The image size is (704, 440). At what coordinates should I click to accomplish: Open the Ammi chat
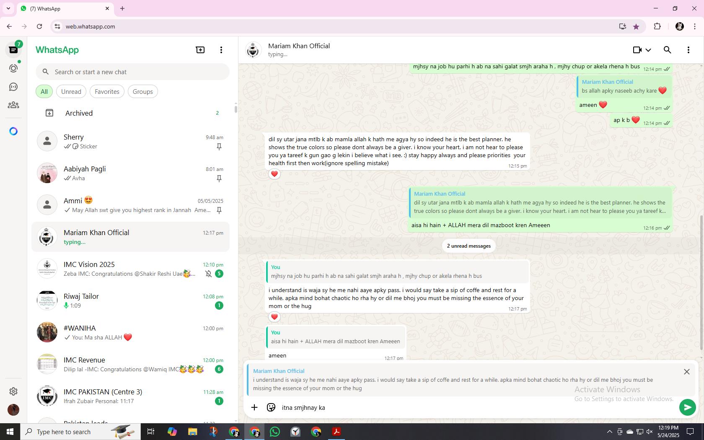(x=131, y=205)
